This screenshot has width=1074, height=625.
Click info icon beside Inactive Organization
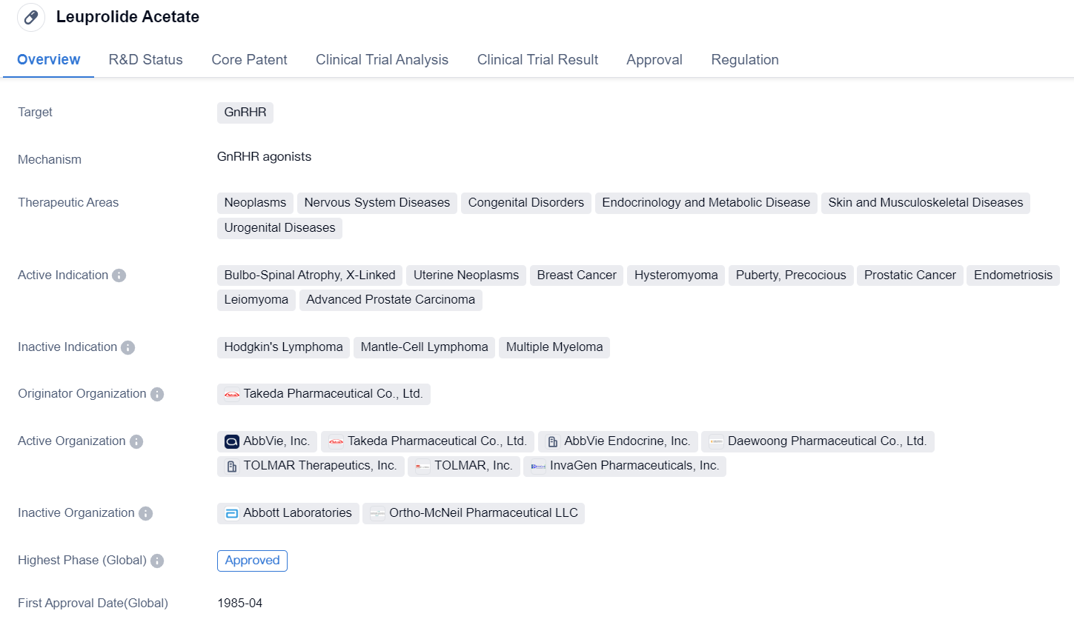click(x=145, y=513)
